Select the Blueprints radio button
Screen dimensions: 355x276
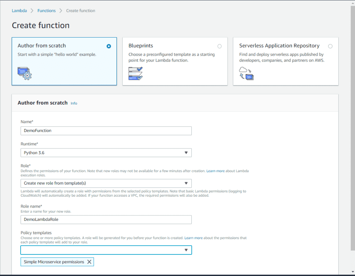[219, 46]
